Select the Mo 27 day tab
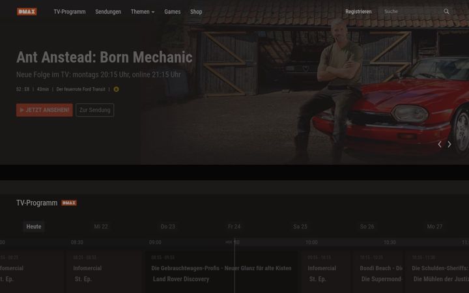This screenshot has height=293, width=469. 434,227
